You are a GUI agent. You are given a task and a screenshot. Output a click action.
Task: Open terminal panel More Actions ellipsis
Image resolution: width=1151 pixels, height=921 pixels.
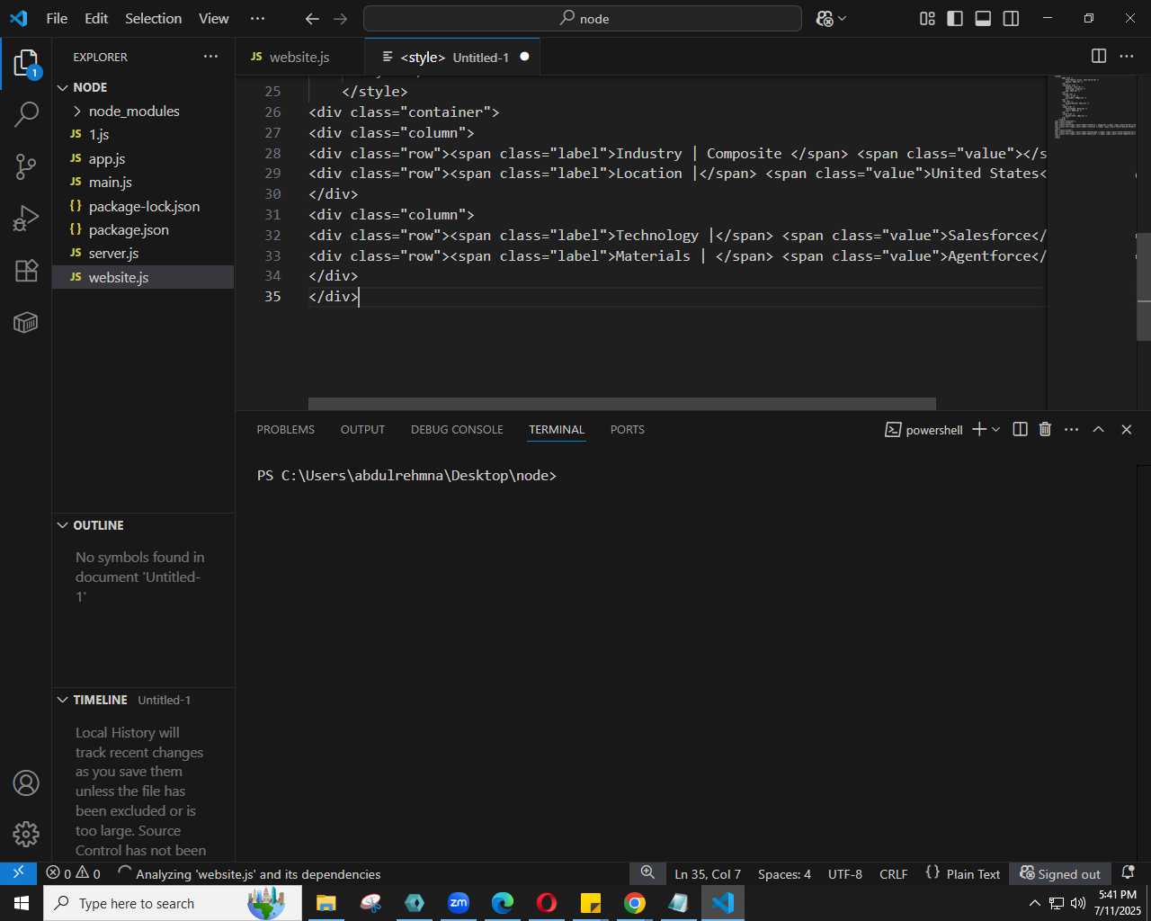pos(1071,430)
